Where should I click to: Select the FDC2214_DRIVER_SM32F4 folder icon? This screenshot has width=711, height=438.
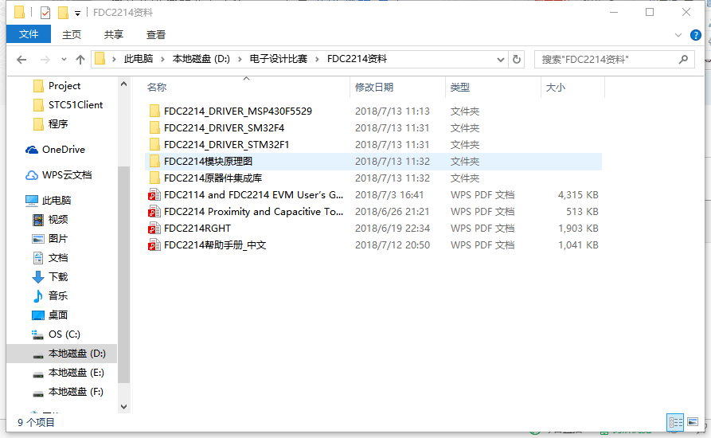click(154, 128)
